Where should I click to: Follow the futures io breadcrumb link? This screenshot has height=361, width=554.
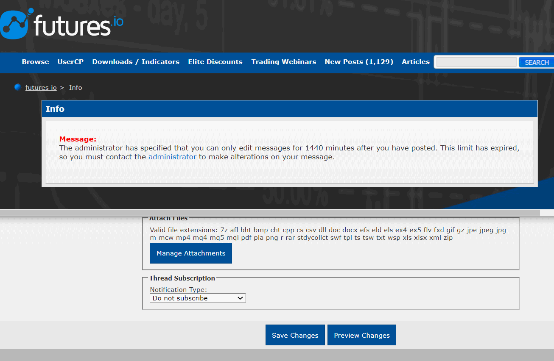pyautogui.click(x=41, y=88)
